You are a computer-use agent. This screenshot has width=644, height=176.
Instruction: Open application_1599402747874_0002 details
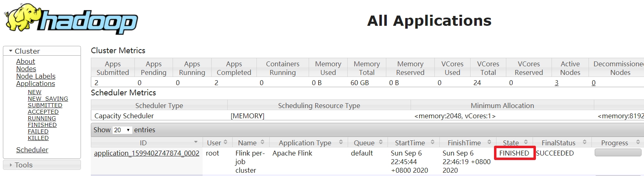(x=147, y=153)
